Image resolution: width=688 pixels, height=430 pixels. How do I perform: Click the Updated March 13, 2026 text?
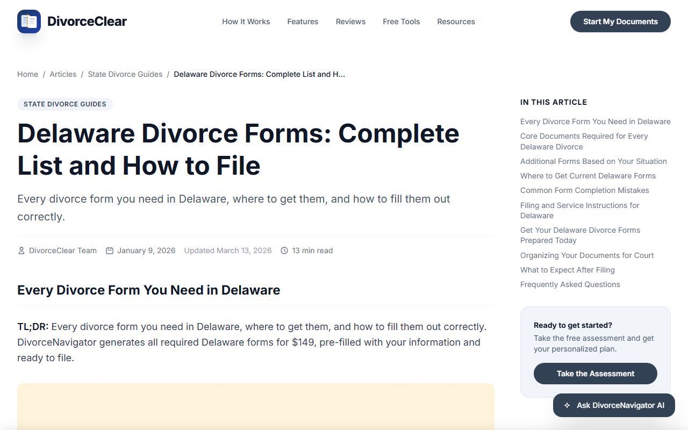pos(228,250)
